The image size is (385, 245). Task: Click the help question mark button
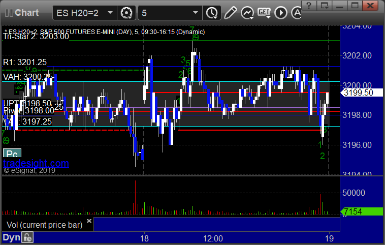[309, 5]
